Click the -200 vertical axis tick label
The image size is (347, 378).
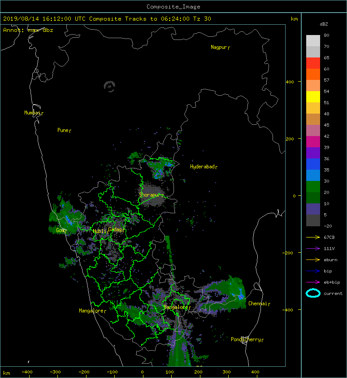(288, 253)
